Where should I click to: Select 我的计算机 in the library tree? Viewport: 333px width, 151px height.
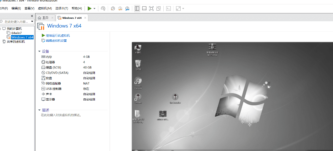tap(14, 28)
